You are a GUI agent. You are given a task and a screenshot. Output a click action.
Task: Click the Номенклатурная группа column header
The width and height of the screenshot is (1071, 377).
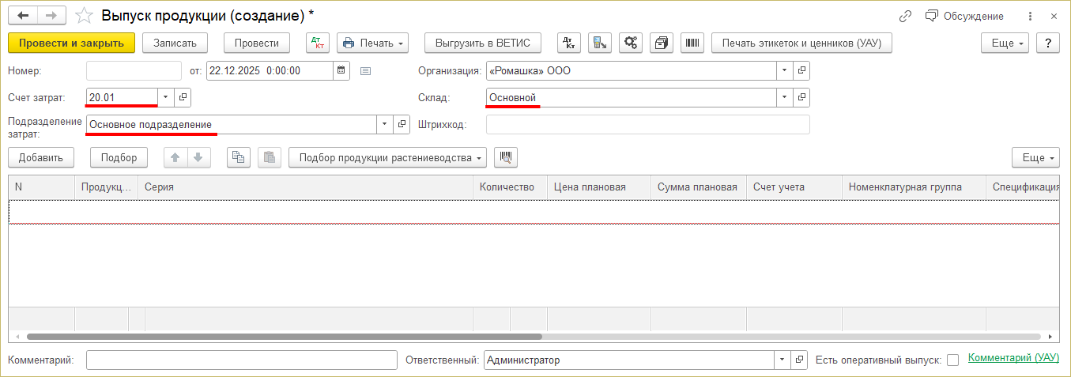(914, 187)
